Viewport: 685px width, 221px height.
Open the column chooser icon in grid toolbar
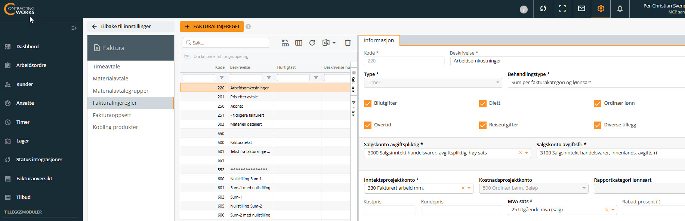(x=299, y=43)
